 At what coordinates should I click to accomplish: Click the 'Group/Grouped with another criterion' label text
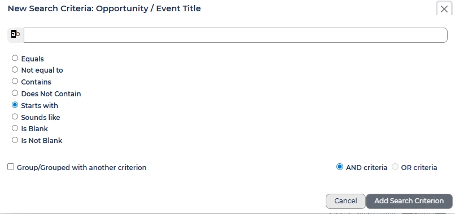[x=81, y=168]
